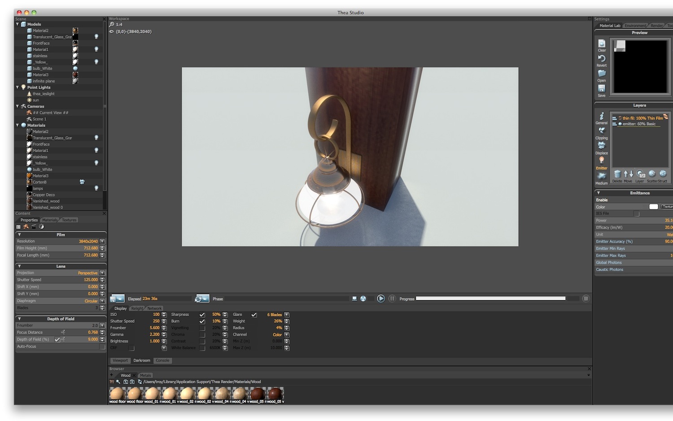This screenshot has height=421, width=673.
Task: Click the Save material disk icon
Action: (x=602, y=88)
